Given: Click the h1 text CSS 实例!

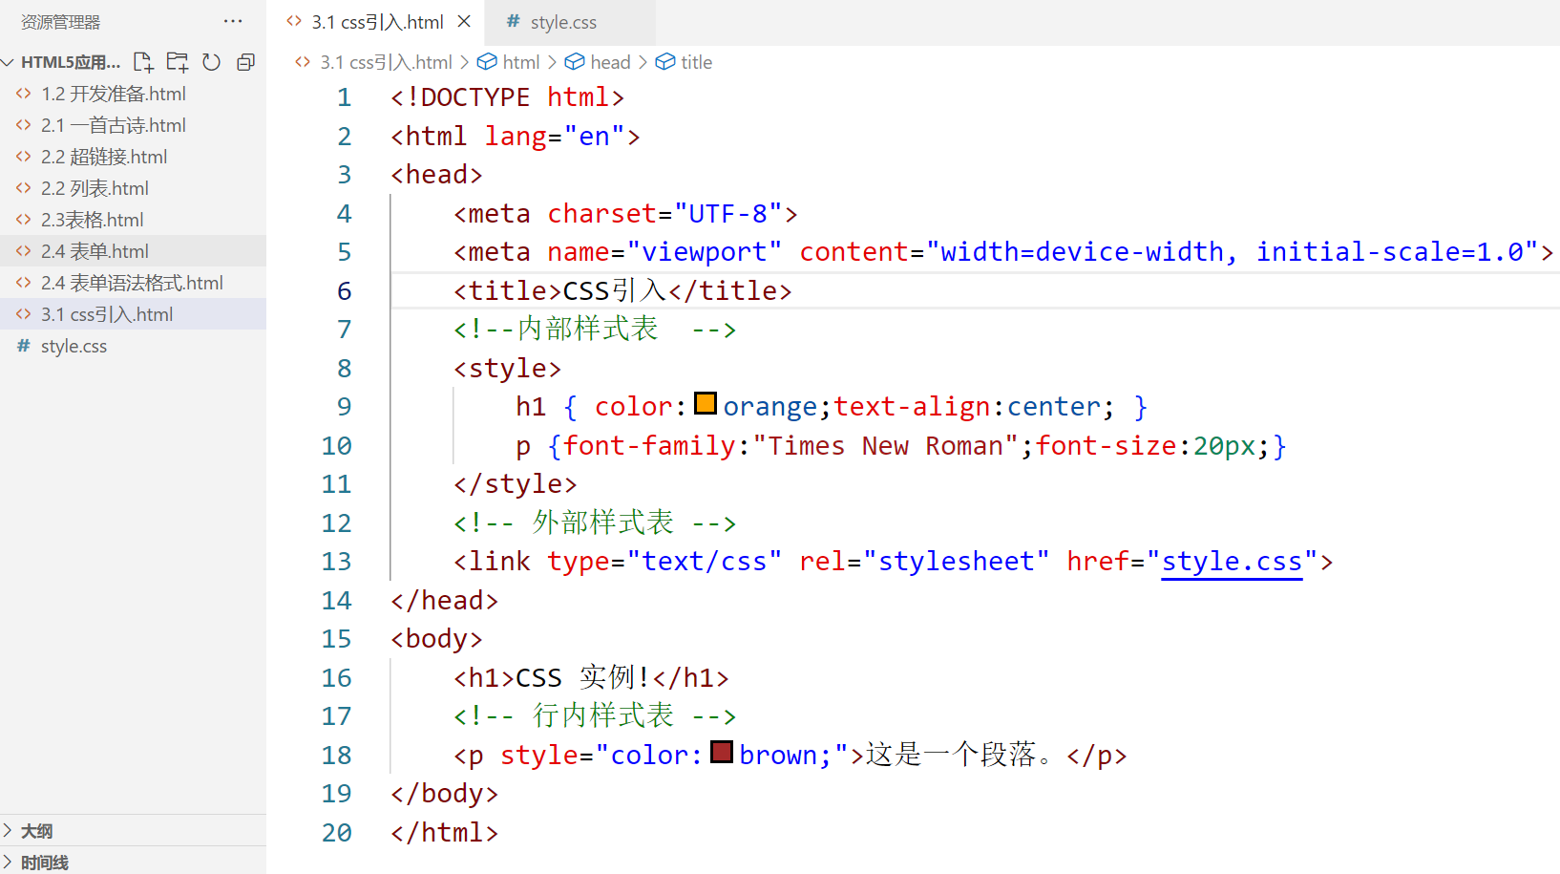Looking at the screenshot, I should point(583,678).
